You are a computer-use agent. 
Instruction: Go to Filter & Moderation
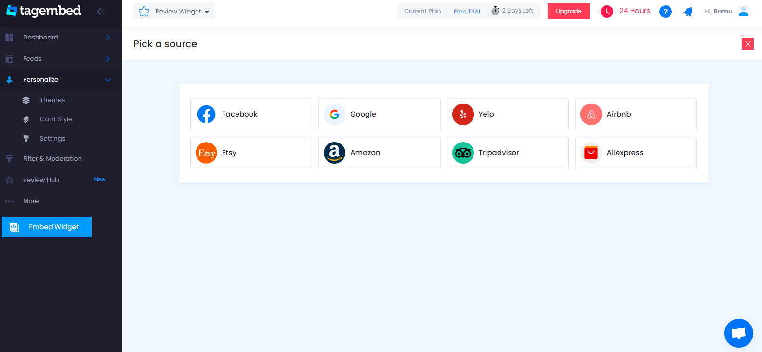(52, 159)
